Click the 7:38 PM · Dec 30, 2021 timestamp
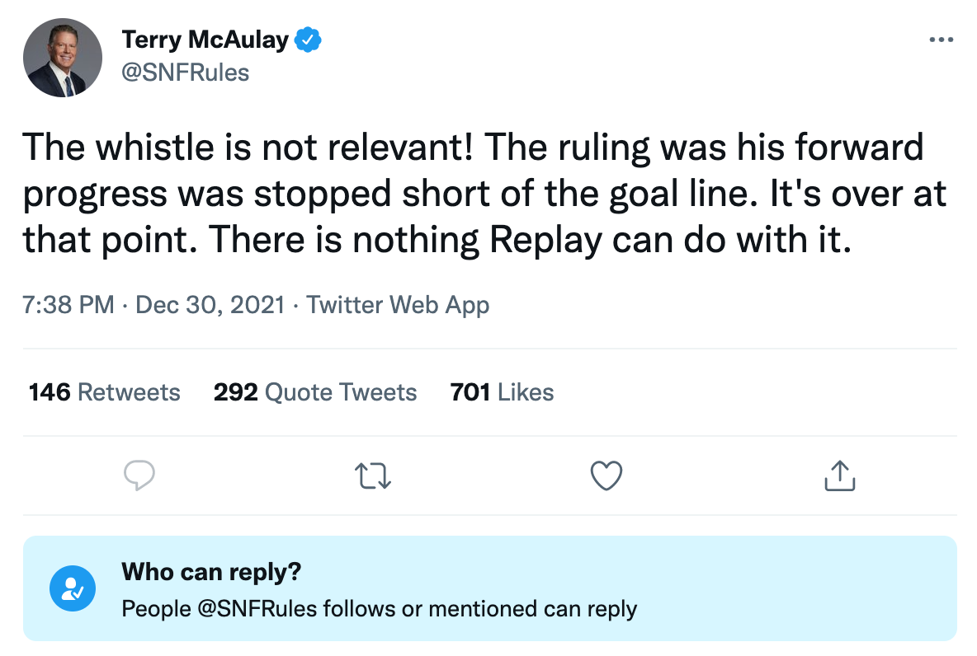977x656 pixels. (x=153, y=305)
